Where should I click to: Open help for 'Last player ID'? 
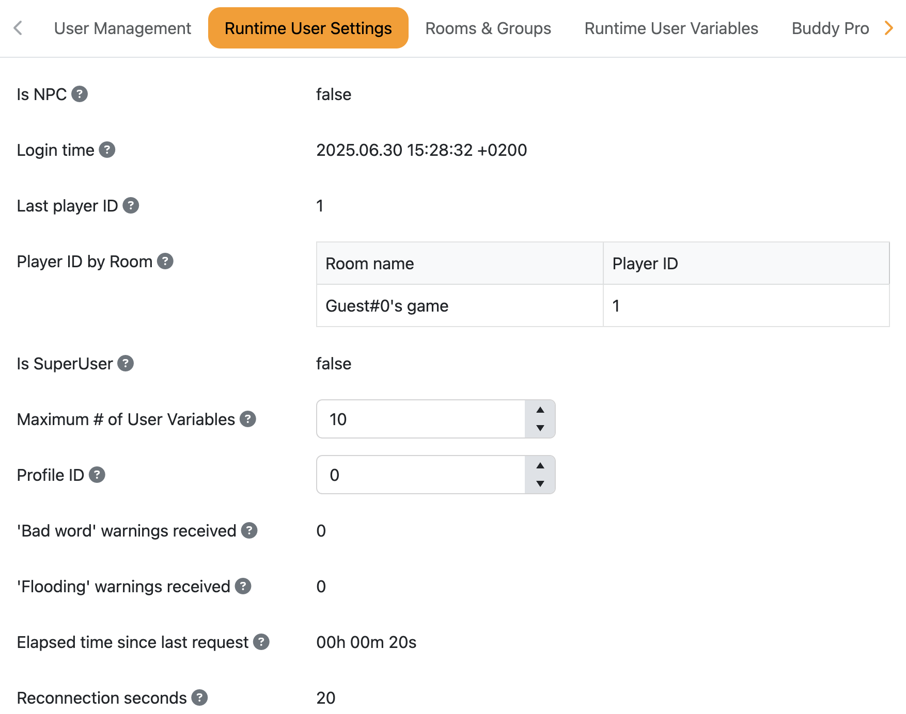point(131,205)
